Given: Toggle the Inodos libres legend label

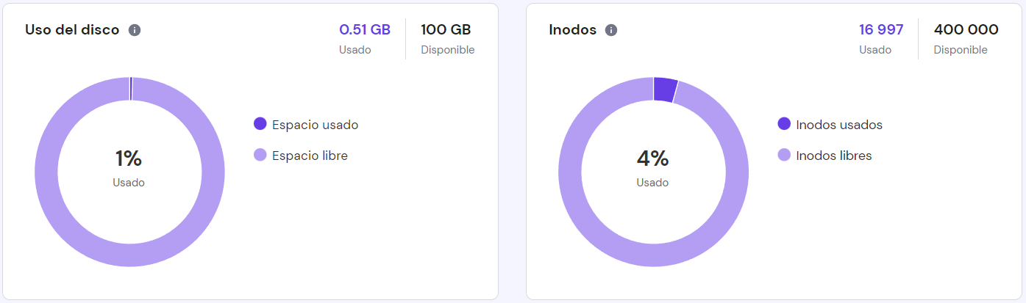Looking at the screenshot, I should click(834, 156).
